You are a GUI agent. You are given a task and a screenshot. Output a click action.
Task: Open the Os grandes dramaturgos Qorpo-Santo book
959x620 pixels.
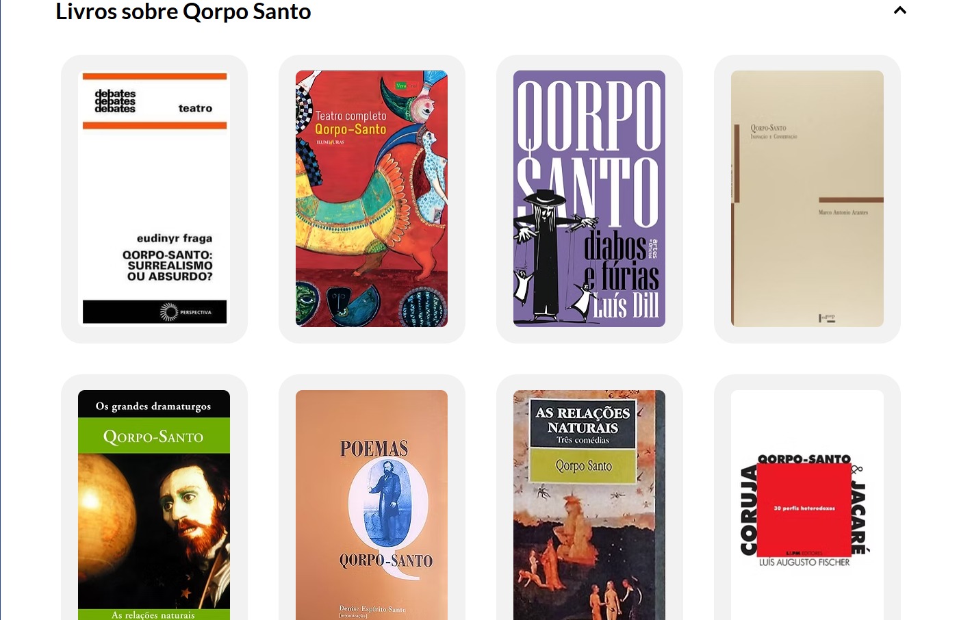tap(154, 505)
